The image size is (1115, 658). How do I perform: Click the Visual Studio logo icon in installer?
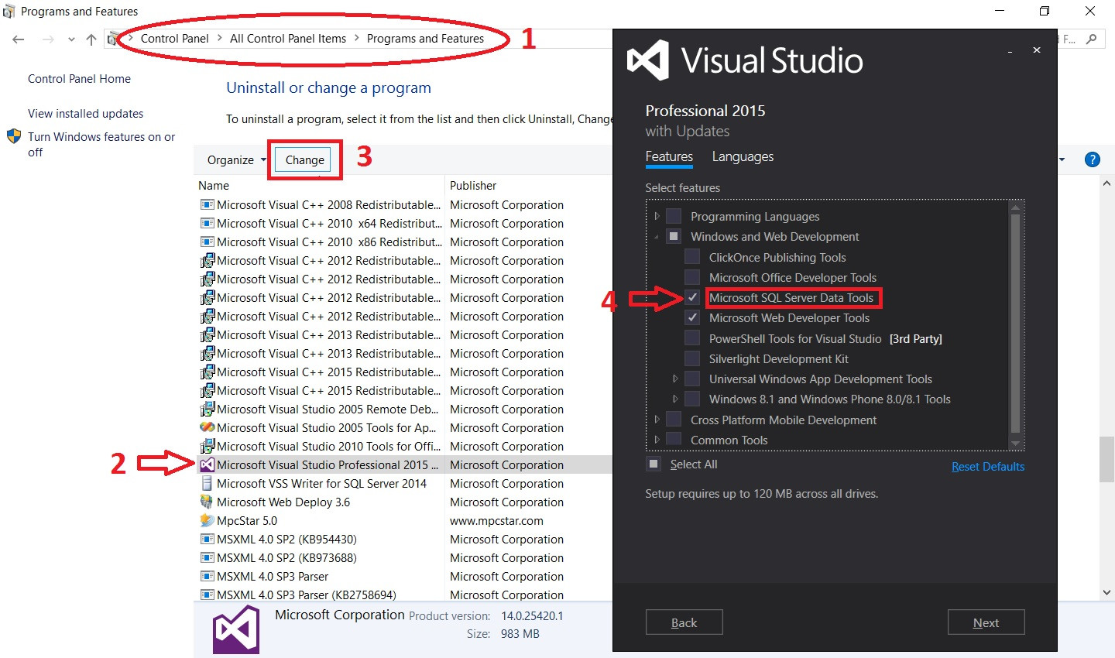pyautogui.click(x=647, y=60)
